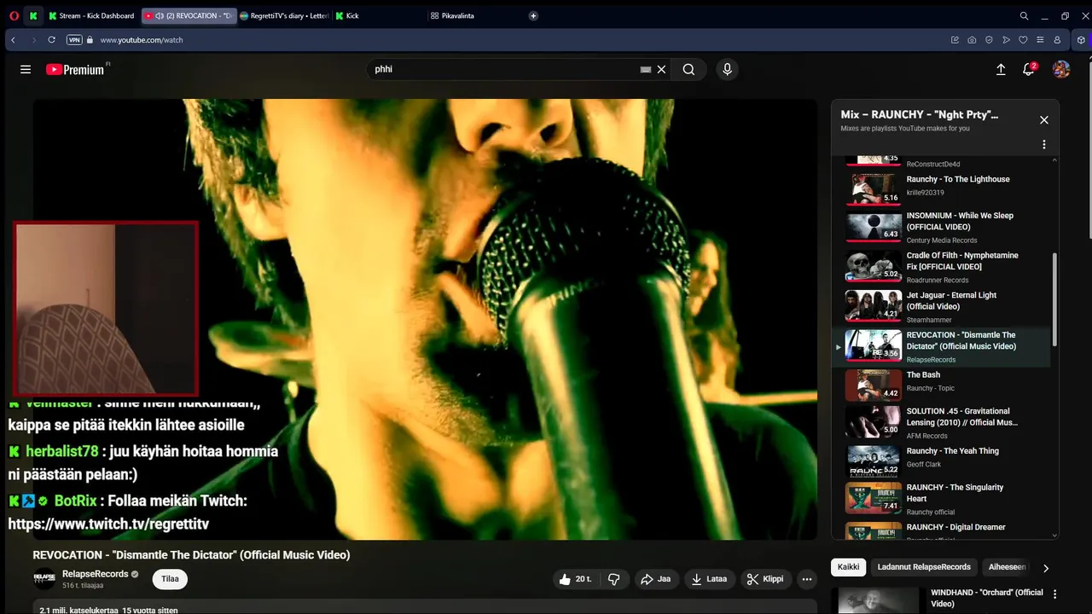Open the Opera tab search icon
The image size is (1092, 614).
click(x=1024, y=15)
